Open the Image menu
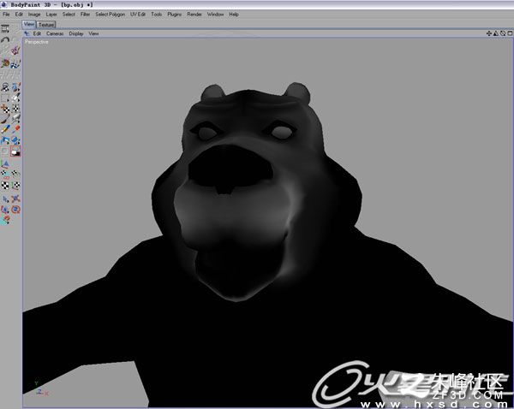The height and width of the screenshot is (409, 514). (34, 15)
